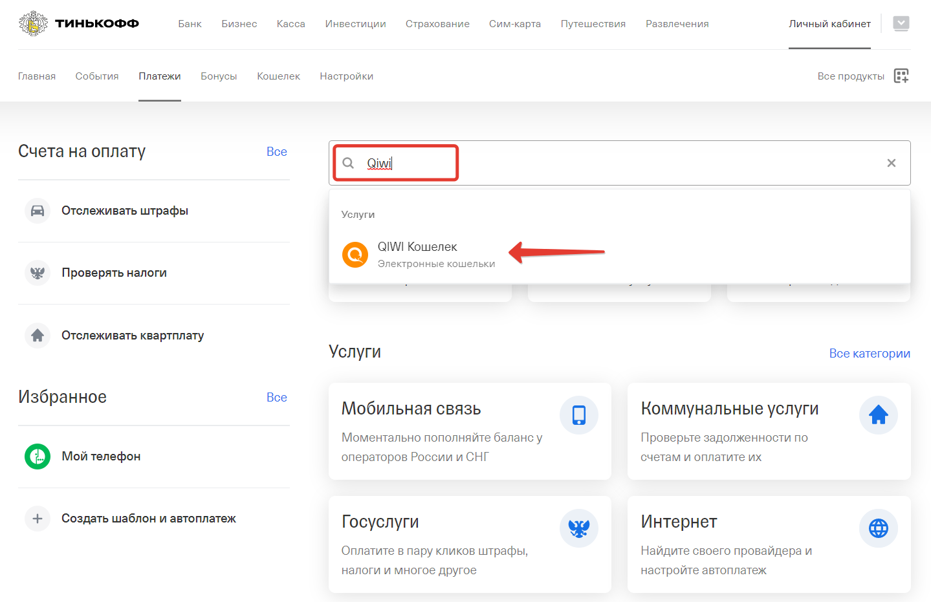Open Проверять налоги
The height and width of the screenshot is (602, 931).
(154, 273)
